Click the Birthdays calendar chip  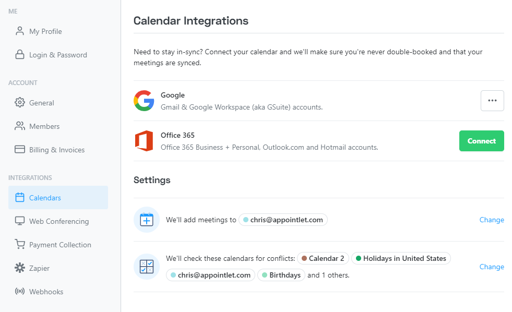[281, 275]
